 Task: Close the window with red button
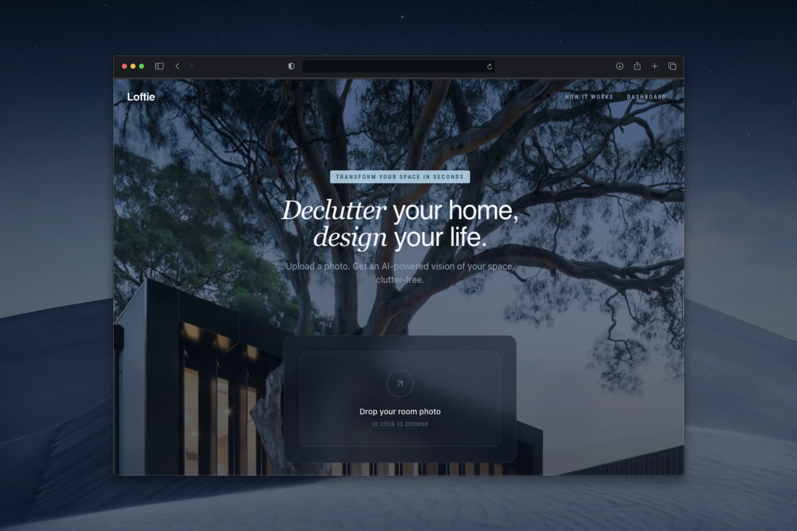tap(124, 66)
